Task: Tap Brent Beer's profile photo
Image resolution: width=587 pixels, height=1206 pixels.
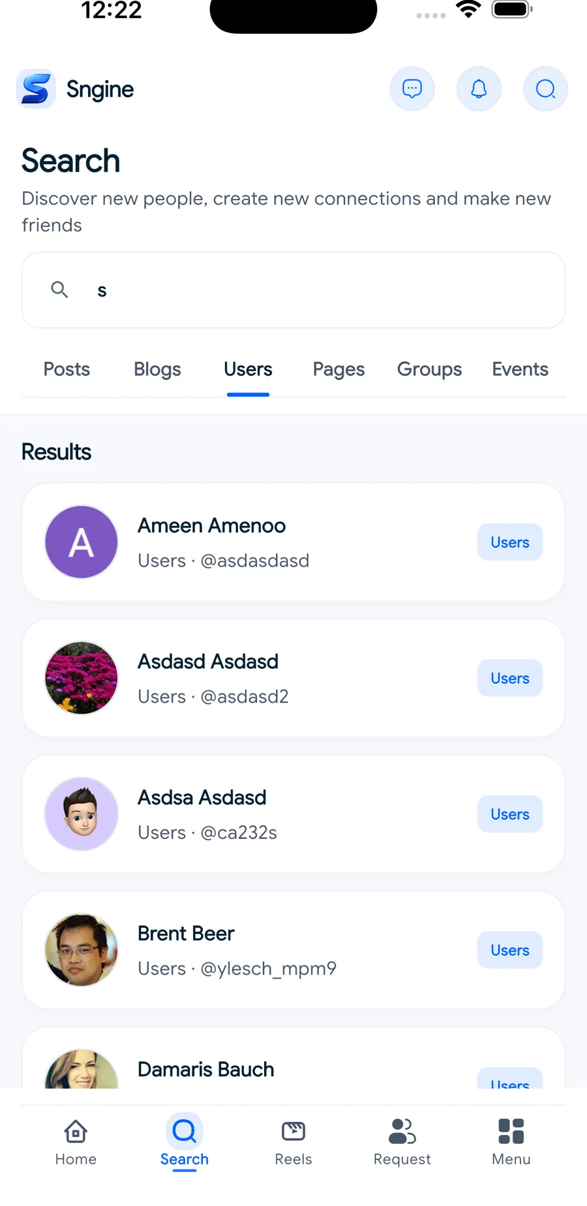Action: click(x=82, y=950)
